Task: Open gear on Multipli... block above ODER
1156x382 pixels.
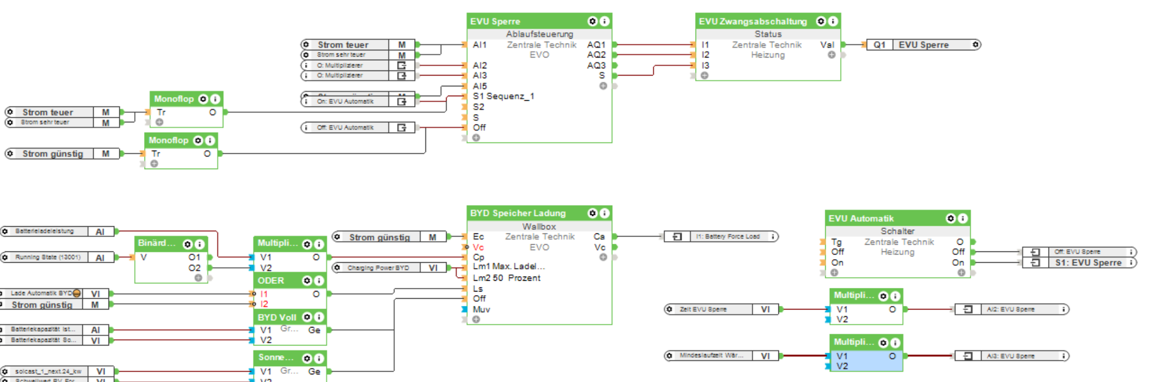Action: pyautogui.click(x=307, y=244)
